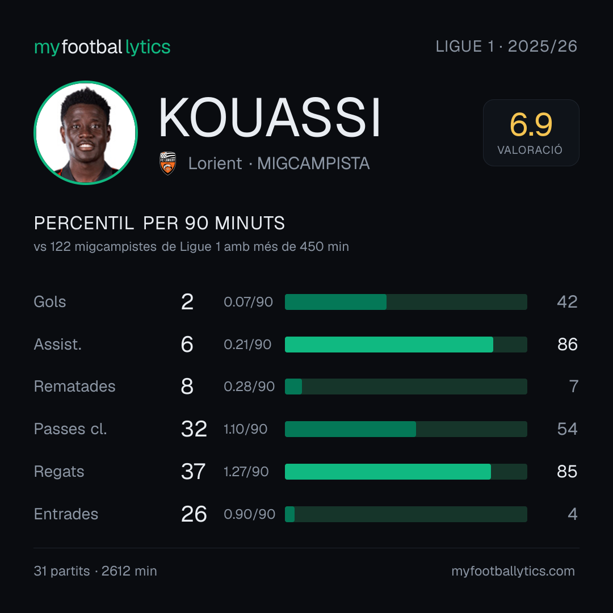Click the Gols percentile value 42
Viewport: 613px width, 613px height.
[567, 302]
